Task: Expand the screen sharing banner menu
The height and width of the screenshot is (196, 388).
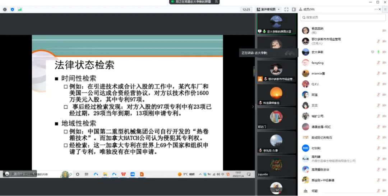Action: [216, 2]
